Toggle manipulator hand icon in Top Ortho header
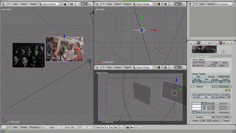This screenshot has height=133, width=236. coord(176,4)
